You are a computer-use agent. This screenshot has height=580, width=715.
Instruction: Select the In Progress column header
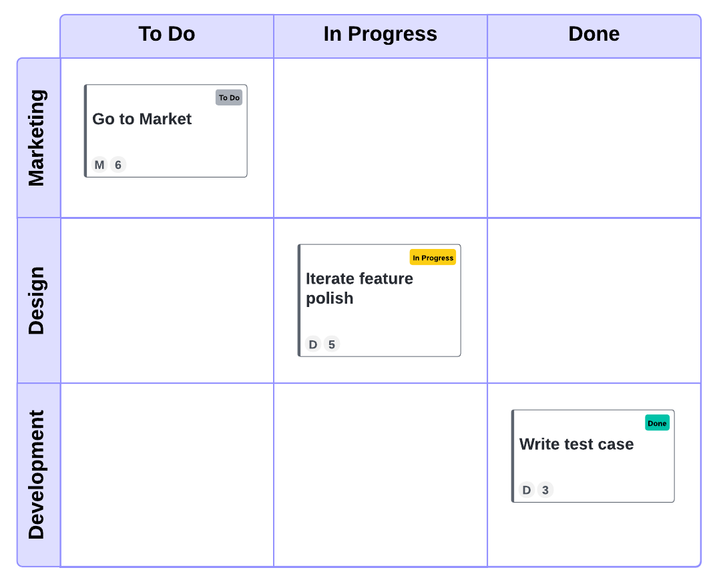click(x=381, y=35)
